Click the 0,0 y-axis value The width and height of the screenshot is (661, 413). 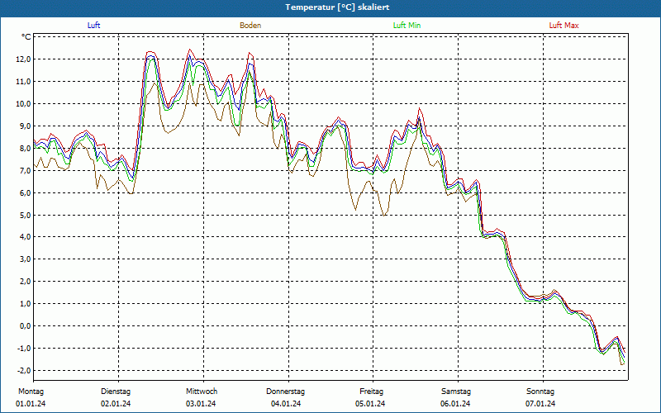26,326
